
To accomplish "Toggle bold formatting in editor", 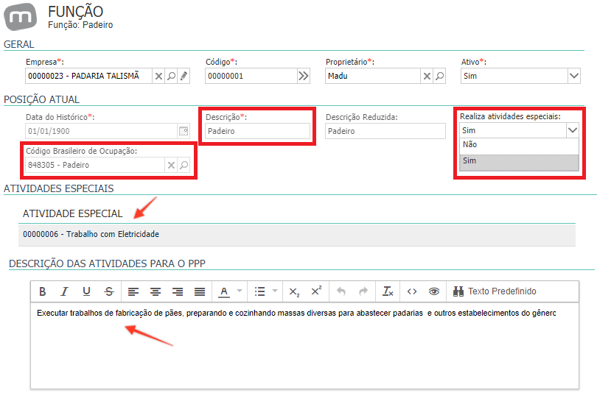I will (43, 291).
